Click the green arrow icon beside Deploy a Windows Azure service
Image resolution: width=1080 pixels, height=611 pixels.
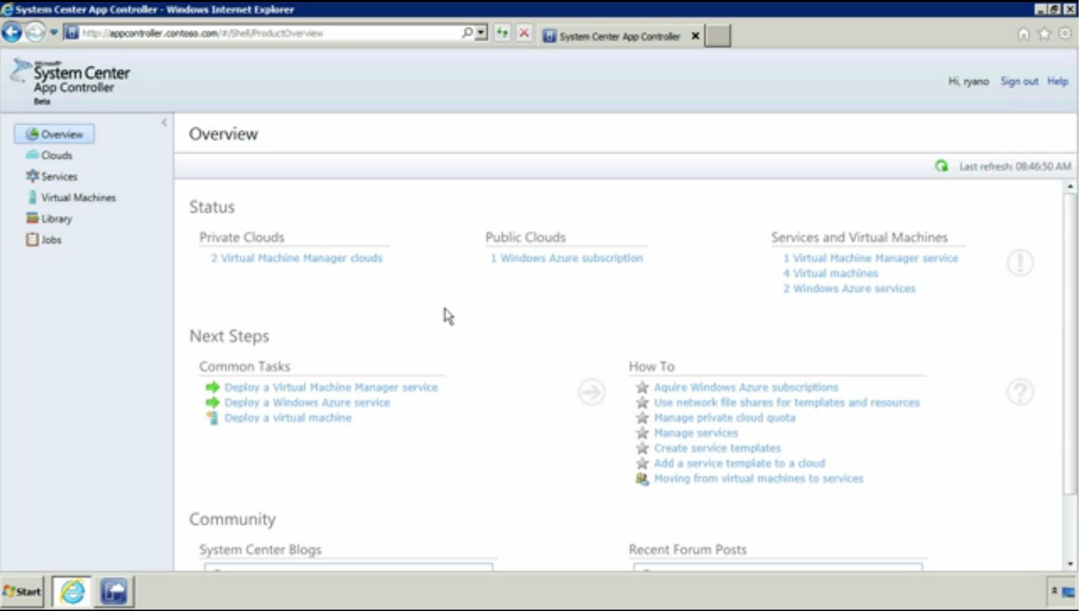point(213,402)
